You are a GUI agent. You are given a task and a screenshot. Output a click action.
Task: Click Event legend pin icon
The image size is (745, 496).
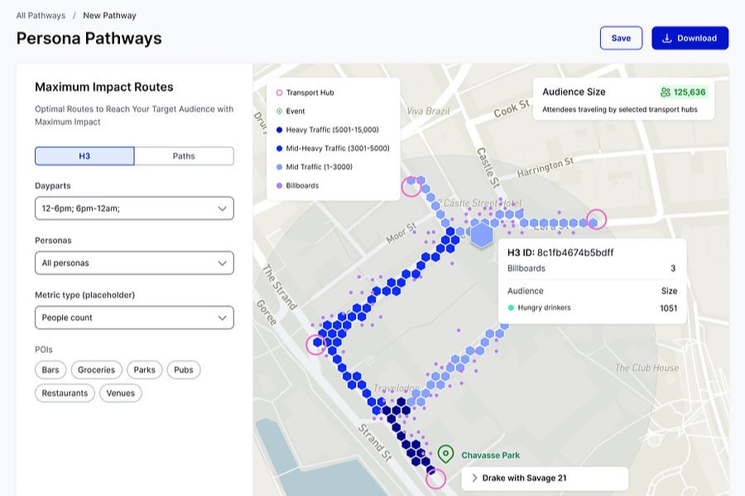click(x=280, y=111)
